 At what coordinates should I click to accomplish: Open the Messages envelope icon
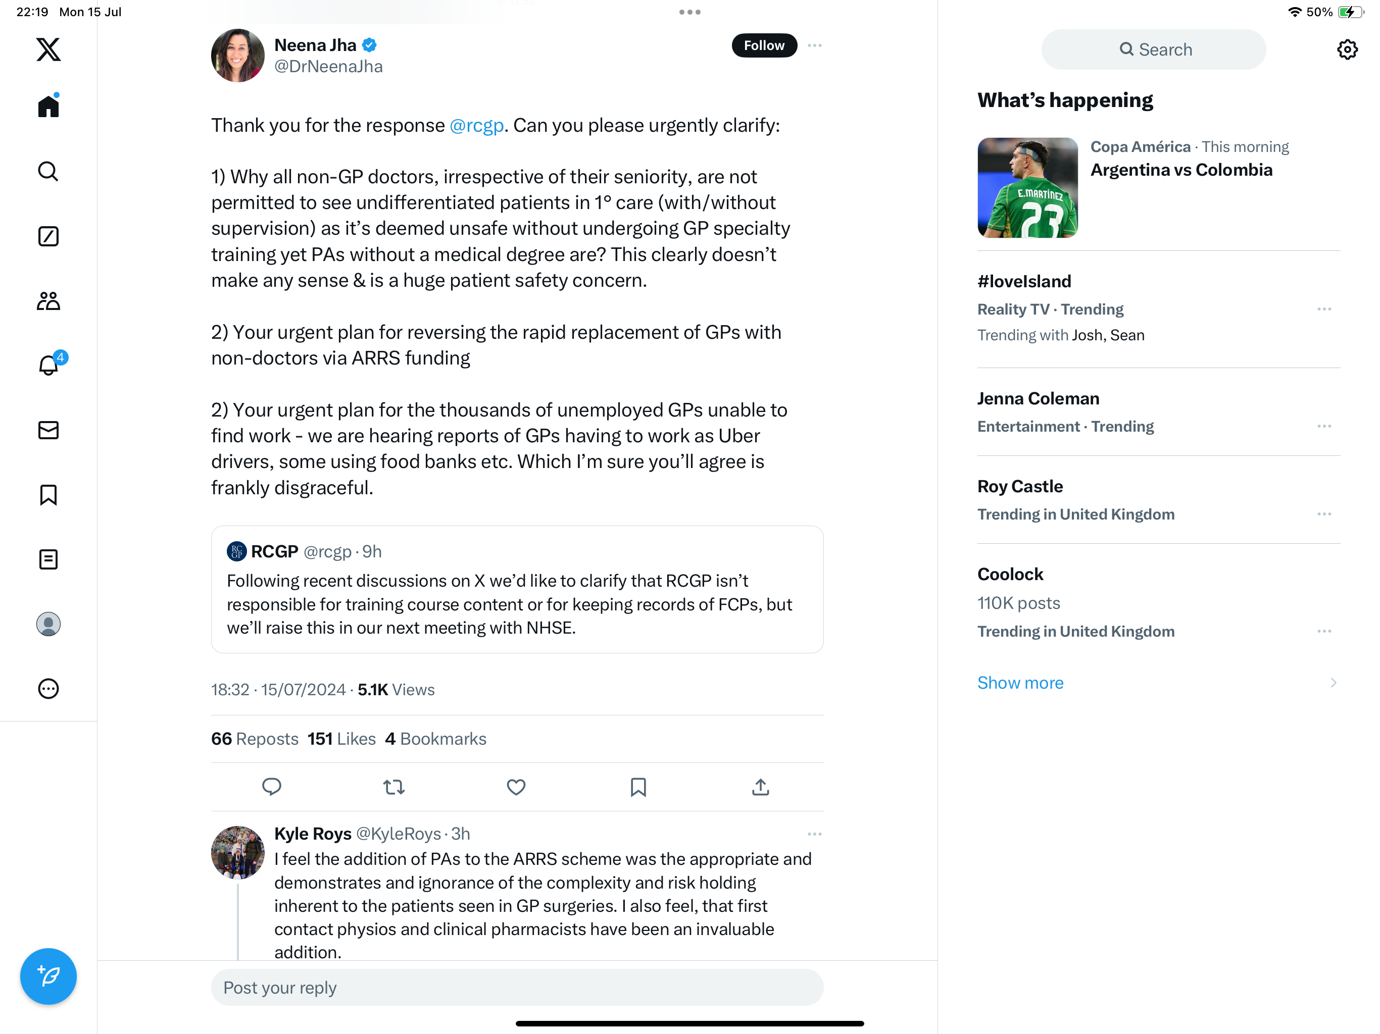[48, 430]
